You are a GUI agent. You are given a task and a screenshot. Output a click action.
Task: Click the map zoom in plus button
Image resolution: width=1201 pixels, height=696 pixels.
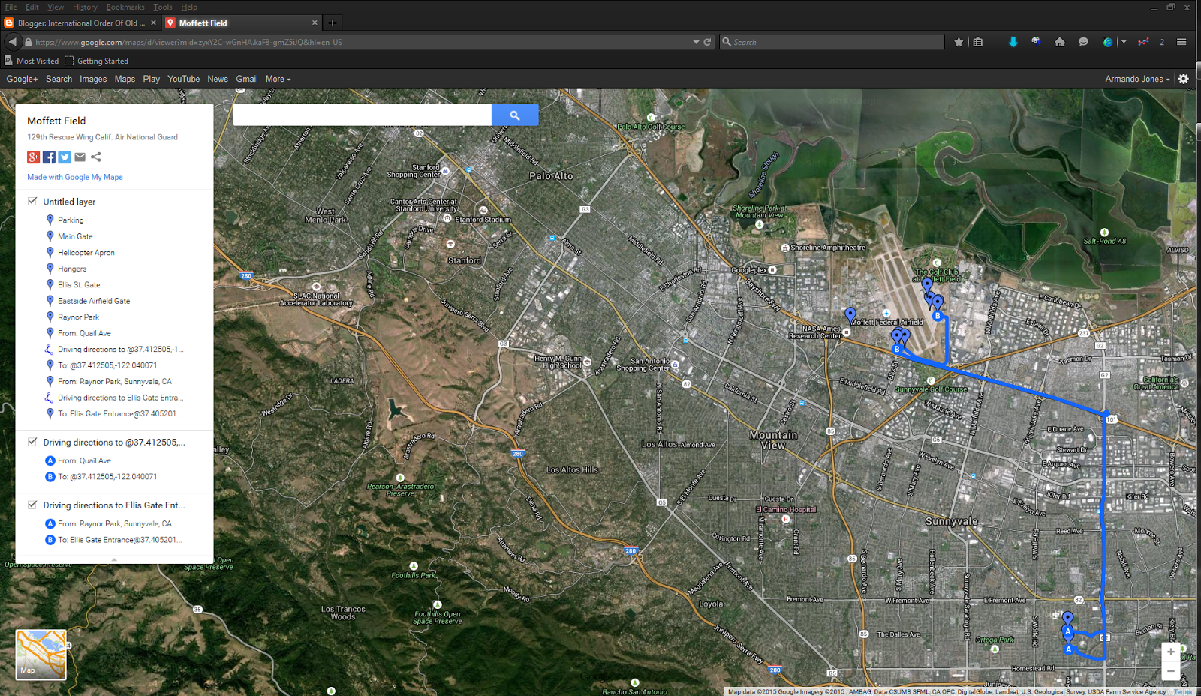pos(1171,652)
